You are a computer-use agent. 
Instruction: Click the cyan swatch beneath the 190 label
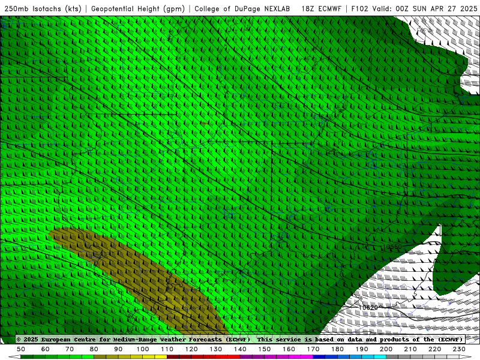pos(368,357)
